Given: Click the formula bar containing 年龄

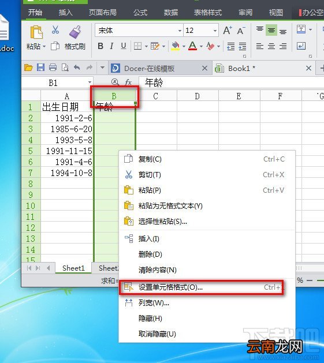Looking at the screenshot, I should pos(231,83).
